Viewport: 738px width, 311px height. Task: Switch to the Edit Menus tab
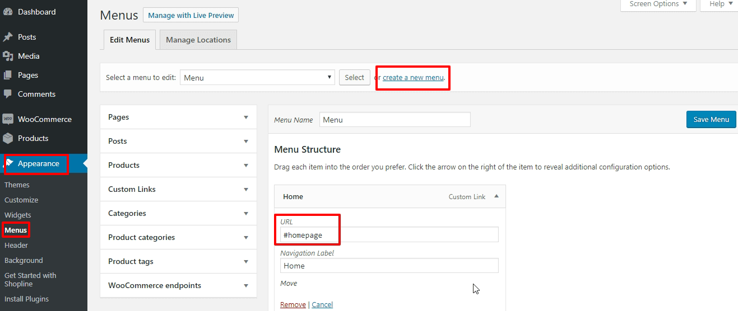(x=129, y=40)
